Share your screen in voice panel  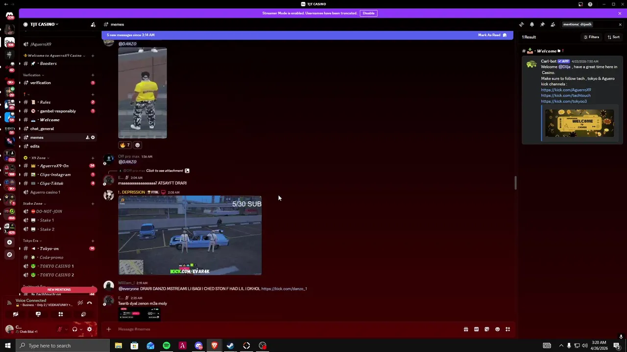tap(38, 314)
